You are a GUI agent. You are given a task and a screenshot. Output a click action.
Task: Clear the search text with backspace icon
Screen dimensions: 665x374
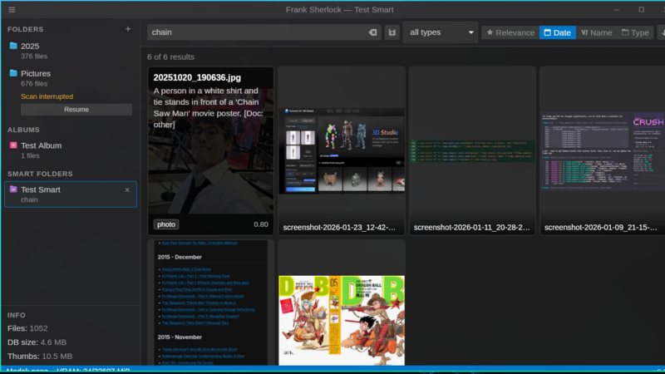click(x=373, y=32)
